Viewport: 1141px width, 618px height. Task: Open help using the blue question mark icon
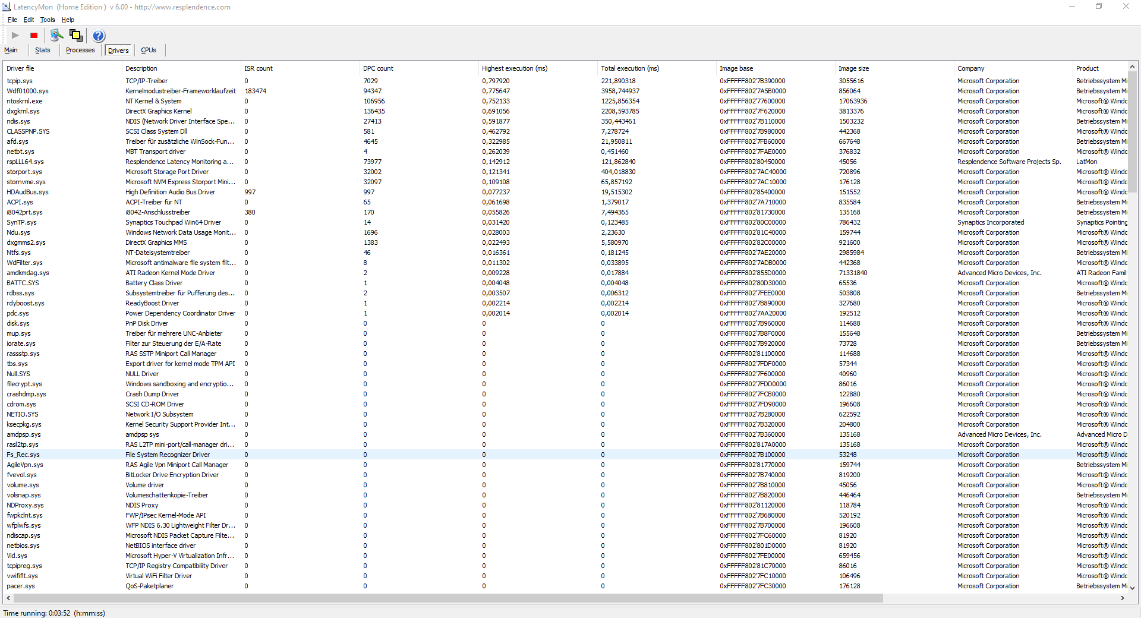(99, 36)
